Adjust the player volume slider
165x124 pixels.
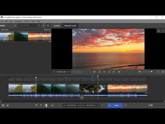pyautogui.click(x=148, y=72)
